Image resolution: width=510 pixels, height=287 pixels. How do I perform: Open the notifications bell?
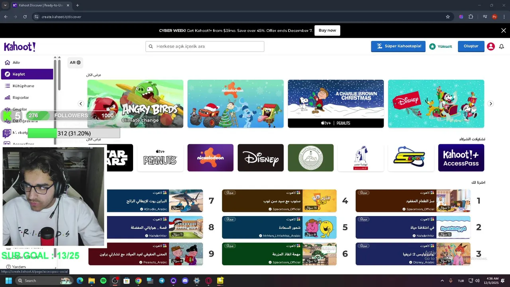tap(502, 46)
